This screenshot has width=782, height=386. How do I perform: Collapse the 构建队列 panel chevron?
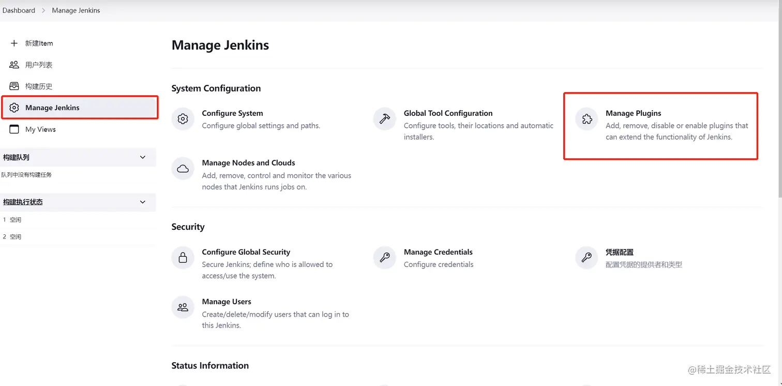click(x=143, y=157)
